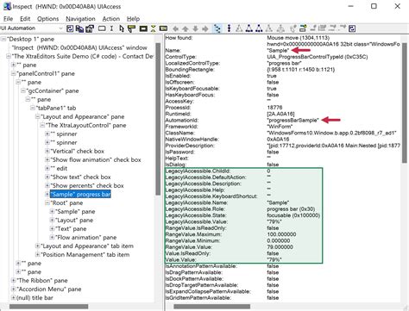The width and height of the screenshot is (409, 311).
Task: Select the "Show text" check box tree item
Action: coord(80,177)
